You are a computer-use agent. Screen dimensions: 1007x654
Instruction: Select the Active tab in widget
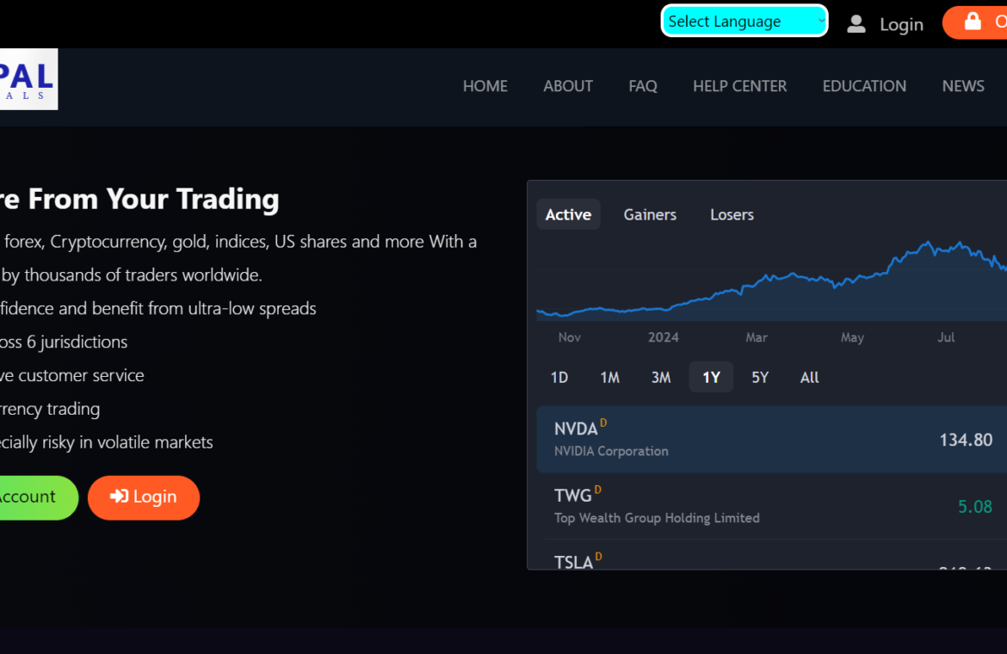(x=568, y=214)
